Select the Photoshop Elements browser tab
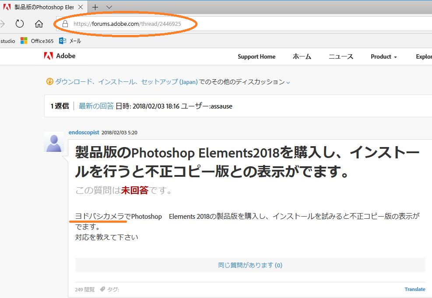 tap(44, 7)
